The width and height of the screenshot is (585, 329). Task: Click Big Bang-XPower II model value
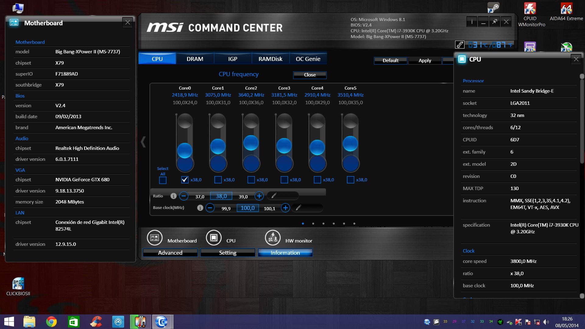(88, 51)
